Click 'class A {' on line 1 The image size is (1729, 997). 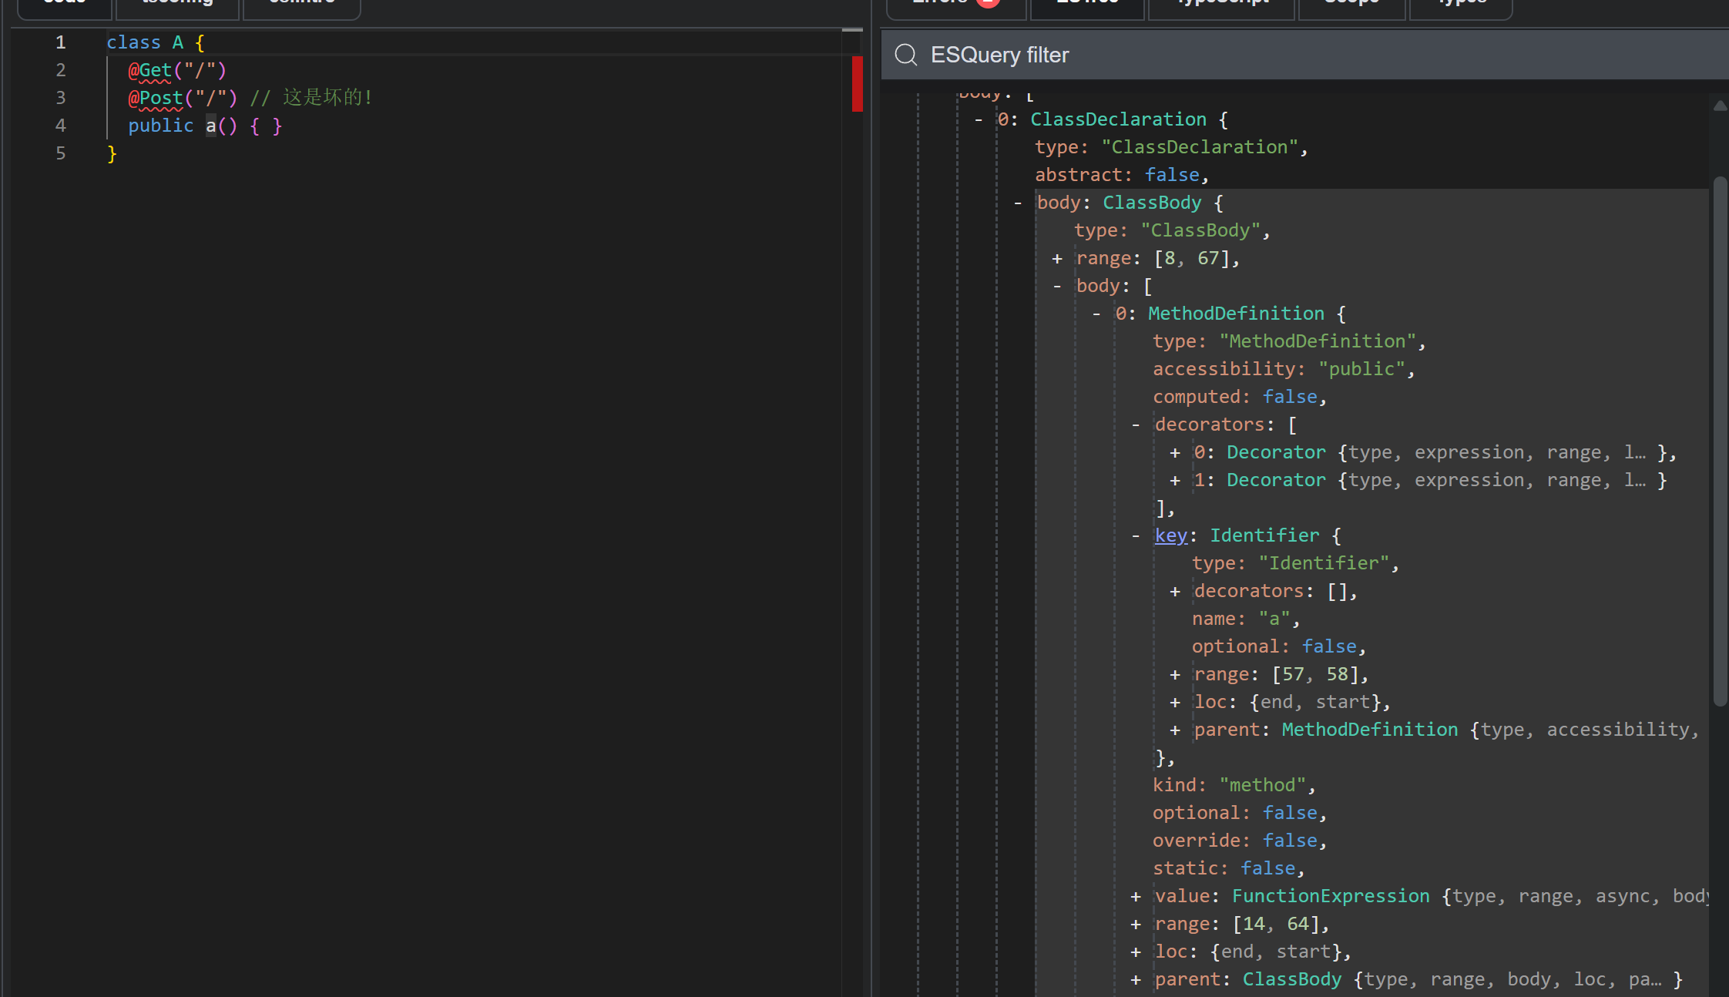click(155, 42)
